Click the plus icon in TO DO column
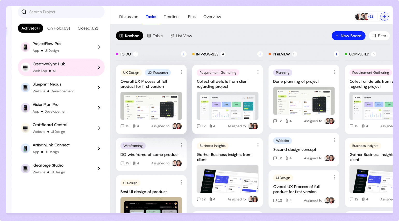 tap(184, 54)
